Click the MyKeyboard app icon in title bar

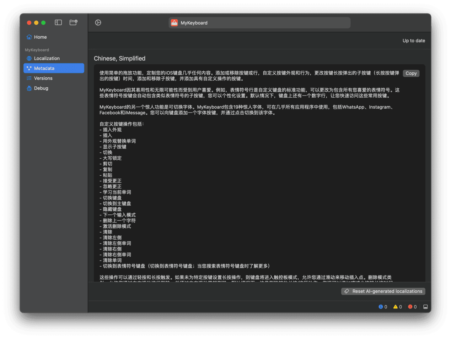pyautogui.click(x=174, y=23)
